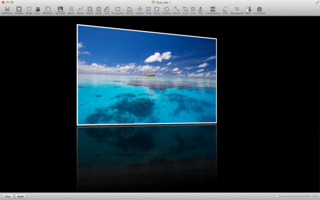
Task: Expand the Test.rnb title dropdown arrow
Action: tap(170, 2)
